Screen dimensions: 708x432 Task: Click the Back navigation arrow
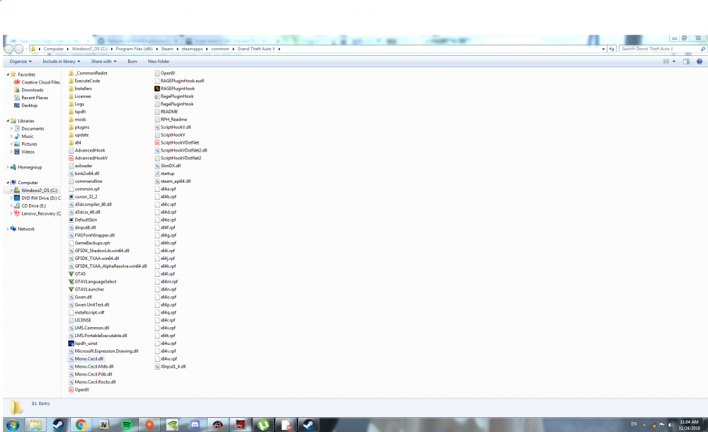[9, 49]
